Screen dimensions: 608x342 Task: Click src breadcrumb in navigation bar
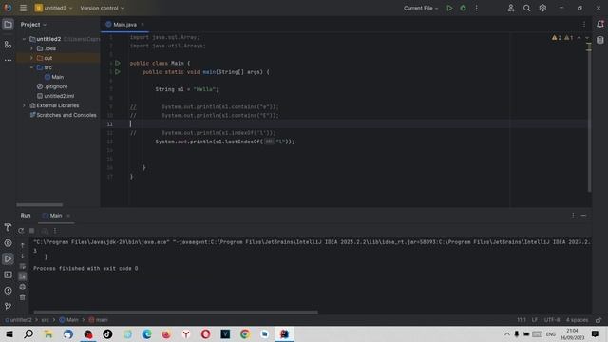pos(45,320)
